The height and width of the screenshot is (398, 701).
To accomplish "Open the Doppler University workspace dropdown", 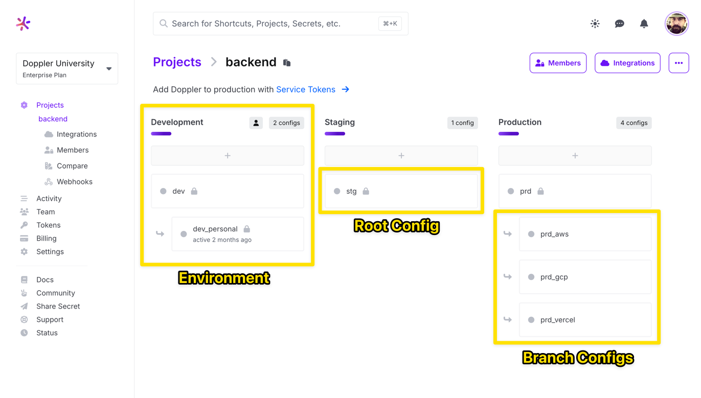I will [x=67, y=68].
